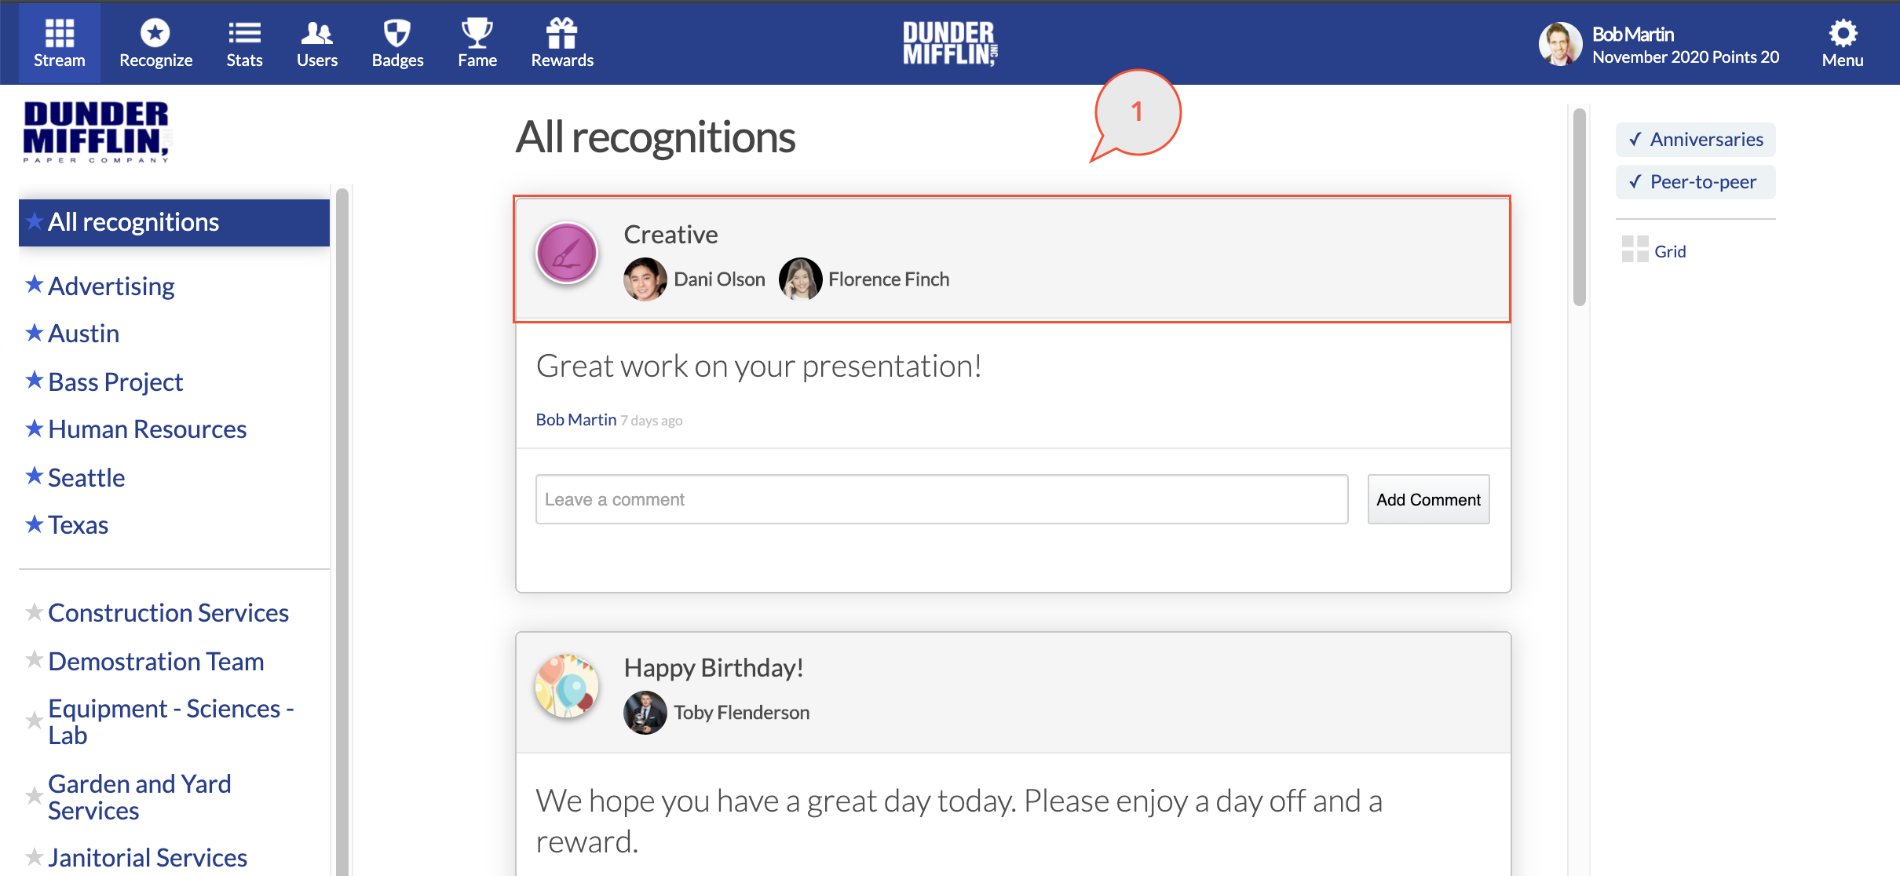Open Bob Martin author link
This screenshot has width=1900, height=876.
(575, 420)
